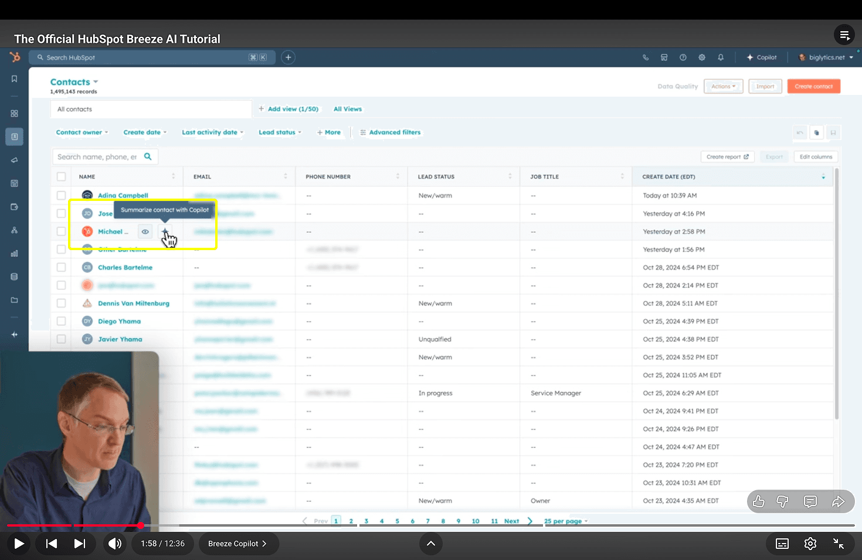Tick the checkbox for Dennis Van Miltenburg
The height and width of the screenshot is (560, 862).
tap(61, 303)
